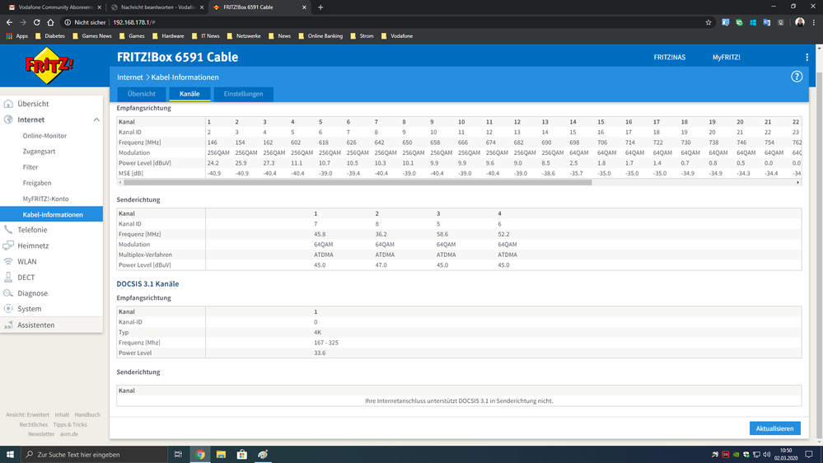Click the '167 - 325' frequency value
Screen dimensions: 823x463
tap(326, 342)
